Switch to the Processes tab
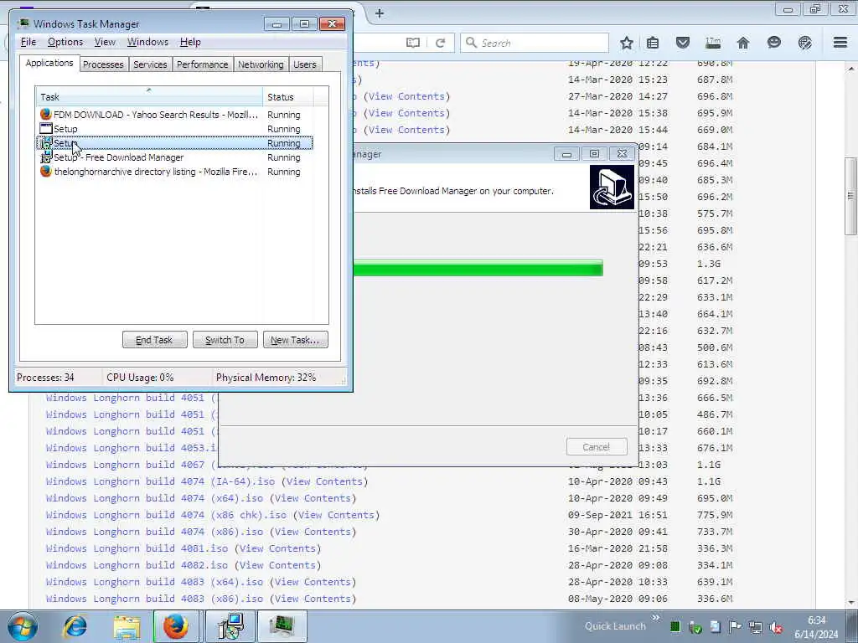Image resolution: width=858 pixels, height=643 pixels. 103,64
